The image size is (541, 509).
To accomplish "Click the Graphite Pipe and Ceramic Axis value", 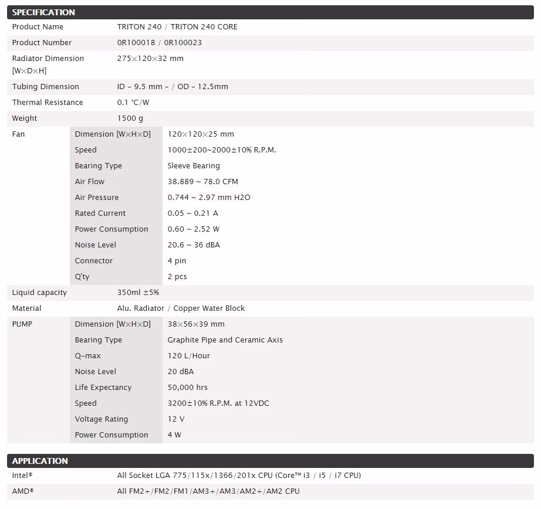I will click(x=225, y=340).
